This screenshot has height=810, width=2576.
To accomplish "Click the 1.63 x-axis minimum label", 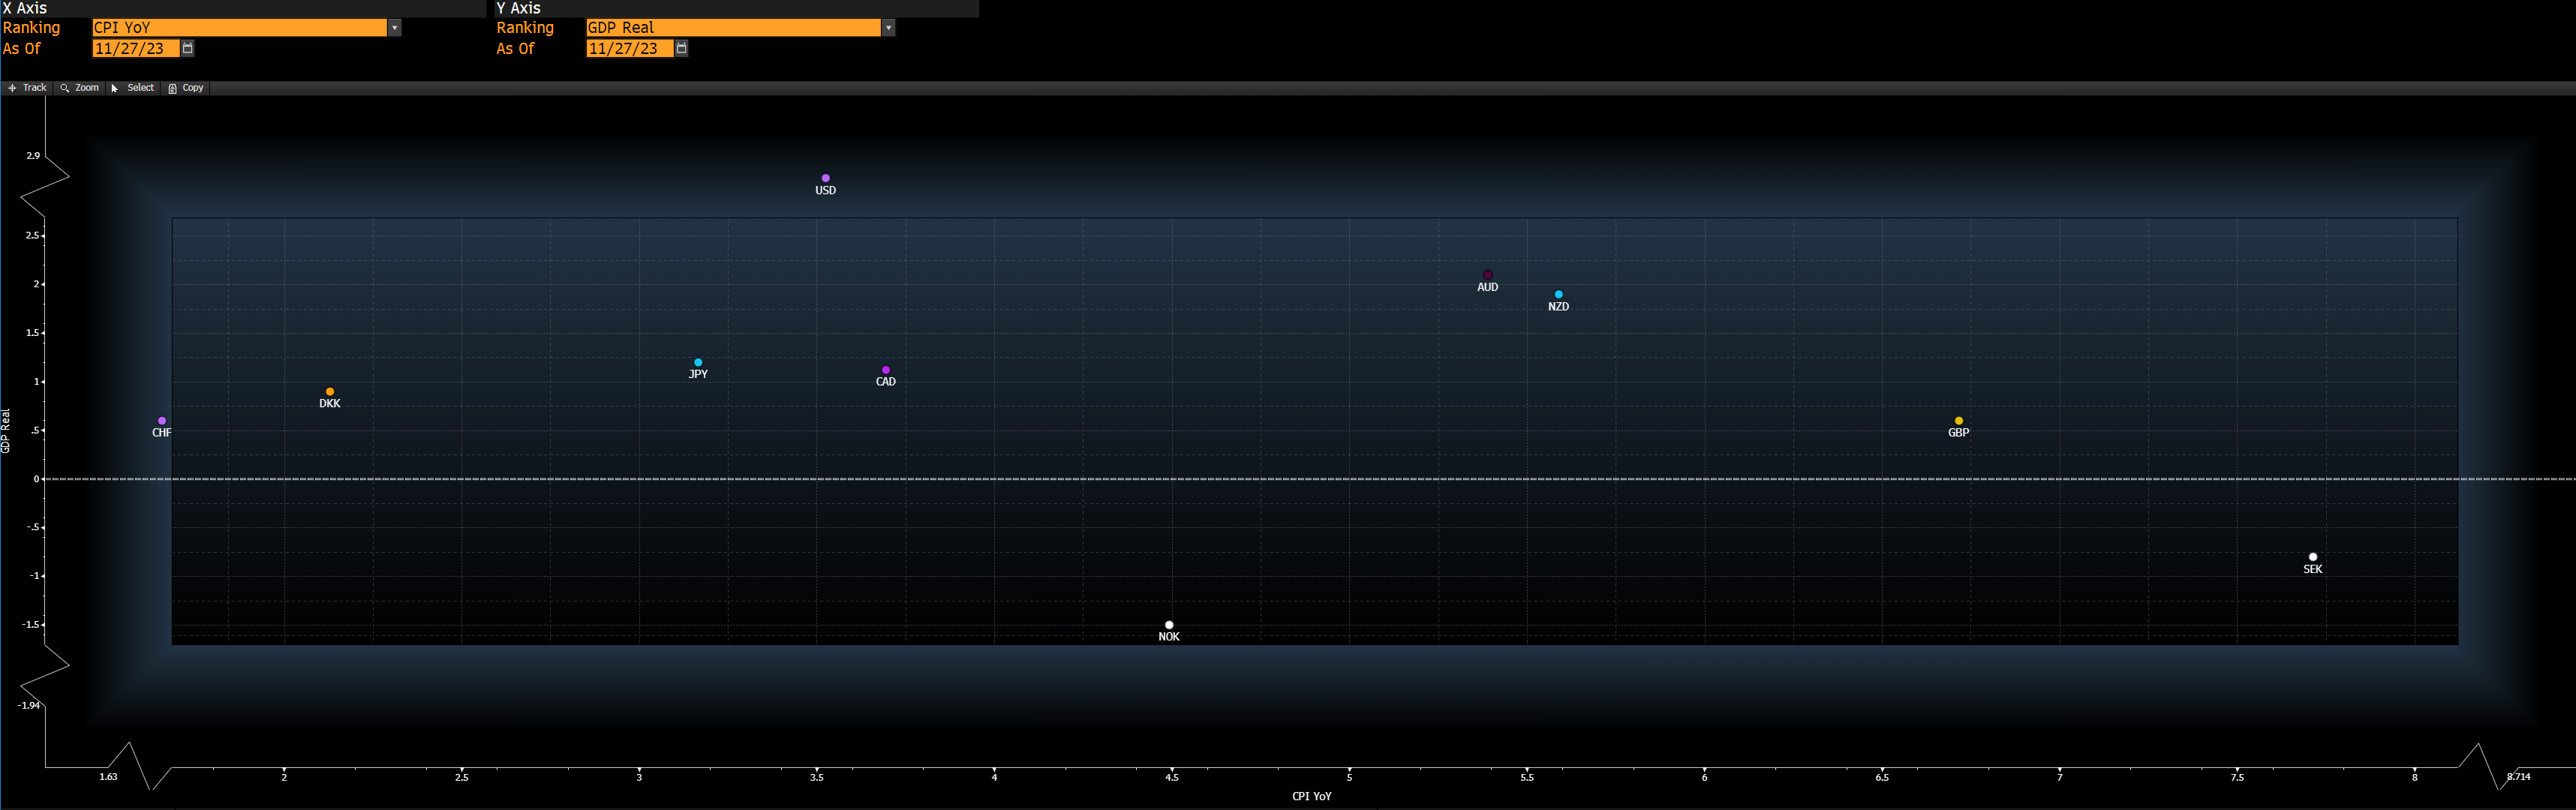I will [x=108, y=777].
